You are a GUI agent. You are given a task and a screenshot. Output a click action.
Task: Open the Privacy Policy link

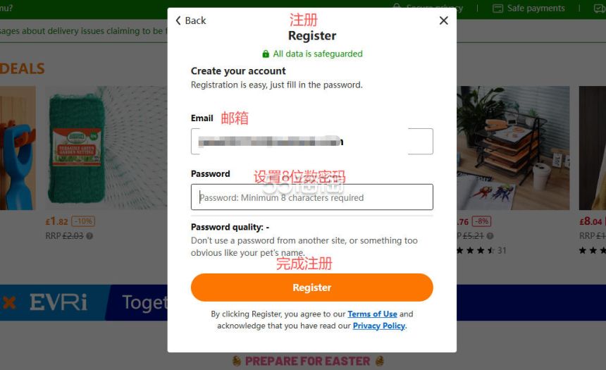pos(379,326)
